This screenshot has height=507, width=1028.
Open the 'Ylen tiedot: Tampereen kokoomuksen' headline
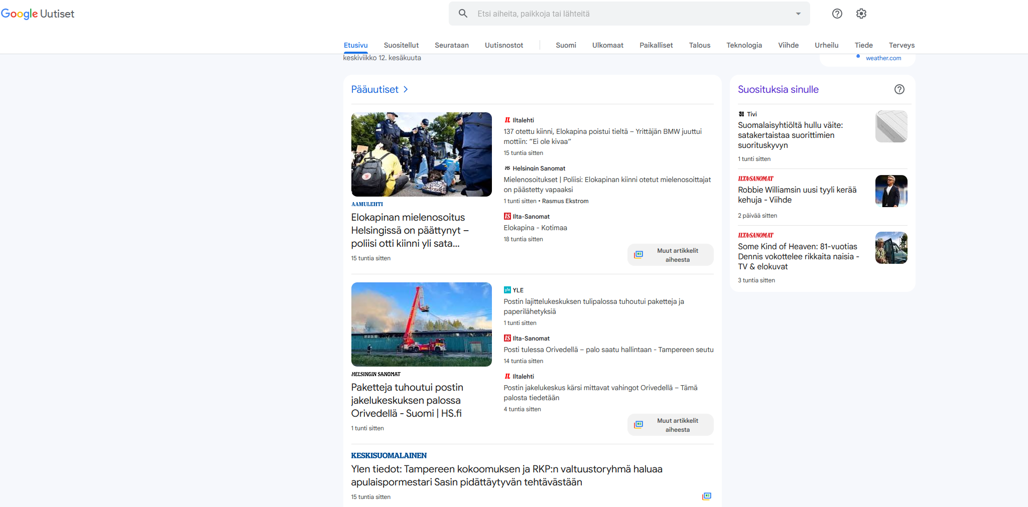click(507, 475)
